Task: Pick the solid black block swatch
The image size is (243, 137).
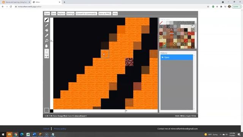Action: click(186, 30)
